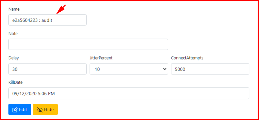Click the Note label
Viewport: 259px width, 120px height.
pos(13,34)
